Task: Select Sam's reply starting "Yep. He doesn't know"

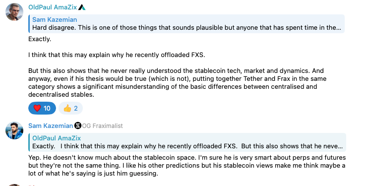Action: 187,166
